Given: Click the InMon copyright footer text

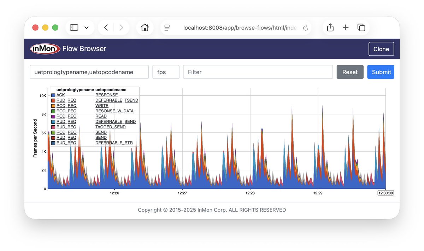Looking at the screenshot, I should coord(212,210).
